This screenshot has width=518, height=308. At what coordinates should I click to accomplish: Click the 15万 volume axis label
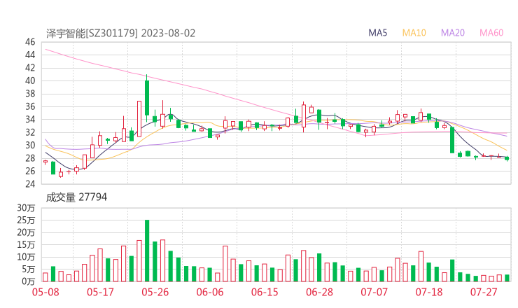[x=26, y=245]
